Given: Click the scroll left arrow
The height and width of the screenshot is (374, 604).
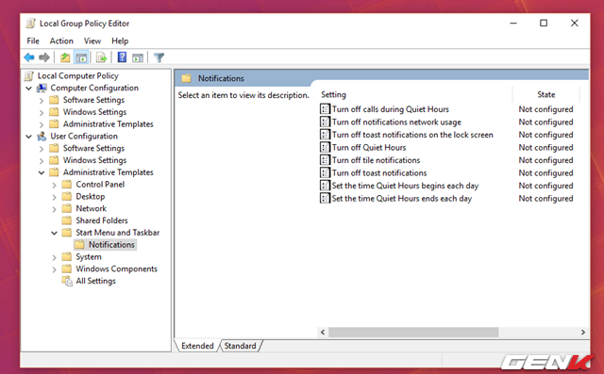Looking at the screenshot, I should (323, 333).
